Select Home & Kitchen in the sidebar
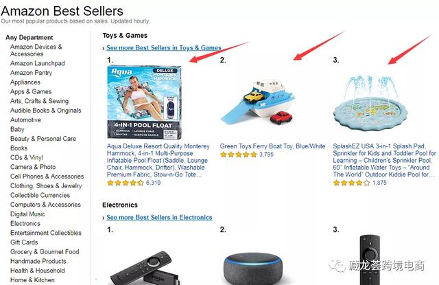The image size is (439, 285). (32, 280)
